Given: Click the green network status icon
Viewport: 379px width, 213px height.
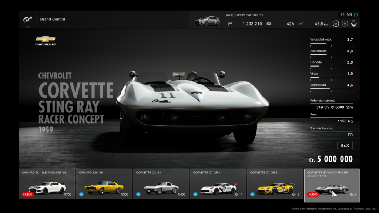Looking at the screenshot, I should pos(356,15).
